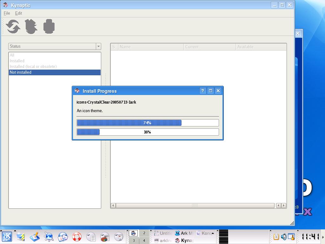This screenshot has width=325, height=244.
Task: Open the Edit menu
Action: pos(18,13)
